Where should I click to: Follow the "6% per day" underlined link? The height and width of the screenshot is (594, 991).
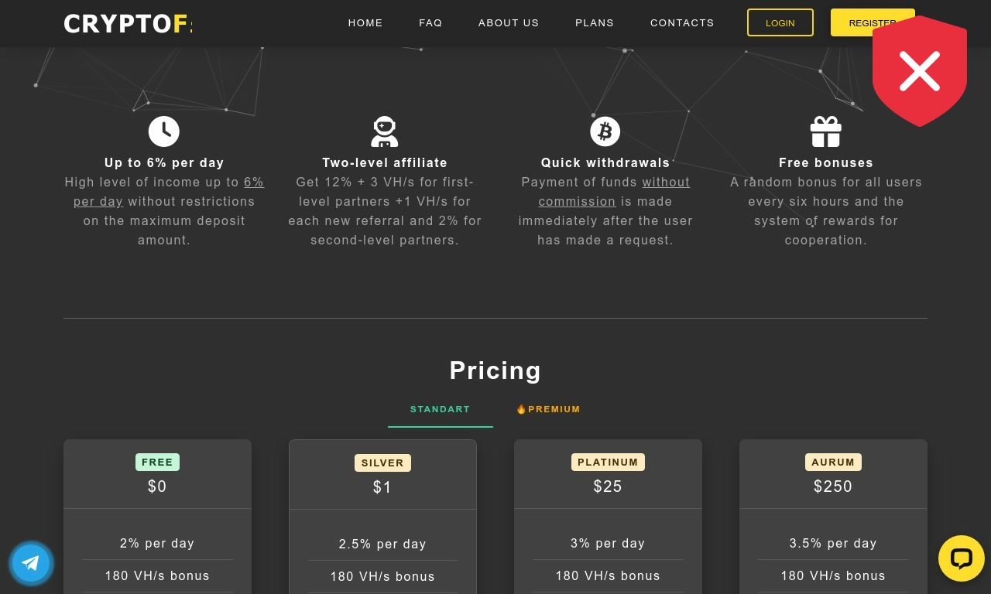point(169,192)
